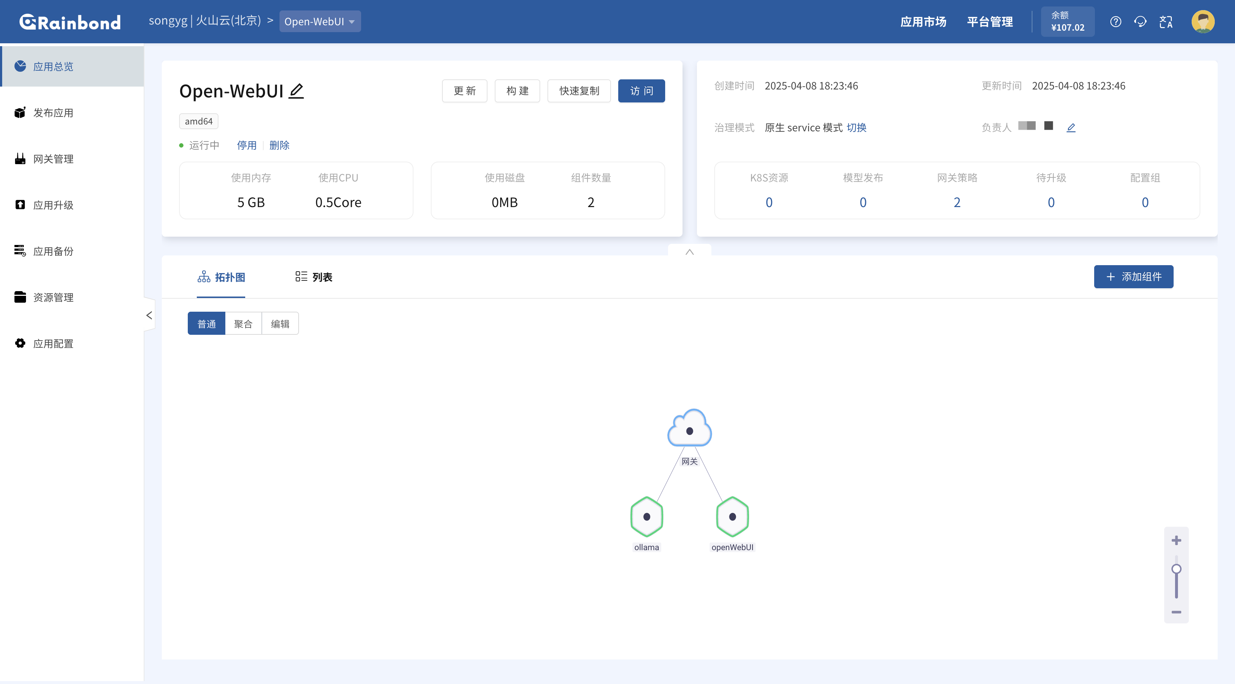Click the 构建 button
The image size is (1235, 684).
(517, 91)
